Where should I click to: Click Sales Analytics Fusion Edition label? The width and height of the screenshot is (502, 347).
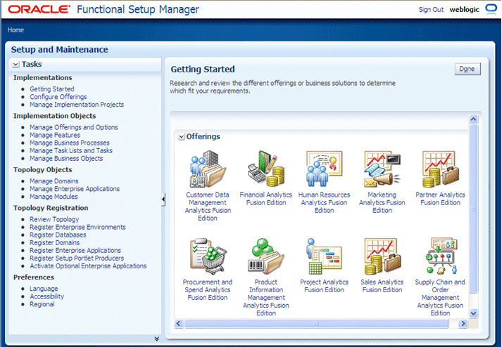pos(382,286)
